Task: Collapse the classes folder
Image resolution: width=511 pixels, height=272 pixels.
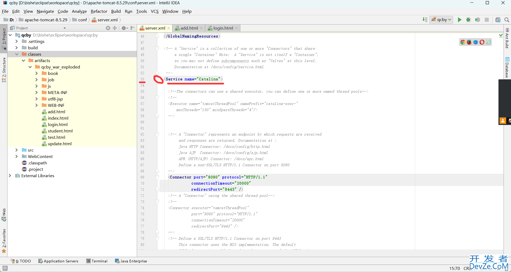Action: tap(17, 54)
